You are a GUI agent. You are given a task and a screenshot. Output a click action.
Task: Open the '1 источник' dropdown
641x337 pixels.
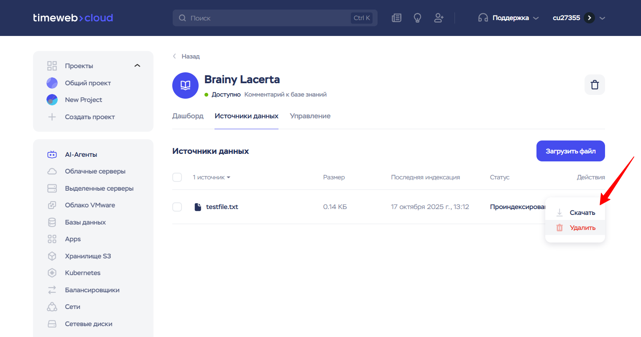tap(212, 177)
